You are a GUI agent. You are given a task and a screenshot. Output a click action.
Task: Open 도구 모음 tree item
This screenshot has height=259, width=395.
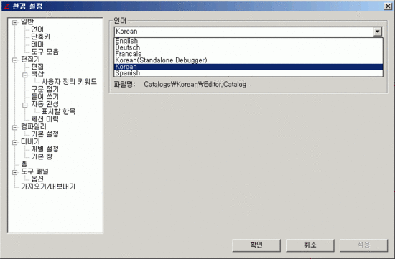(x=45, y=52)
